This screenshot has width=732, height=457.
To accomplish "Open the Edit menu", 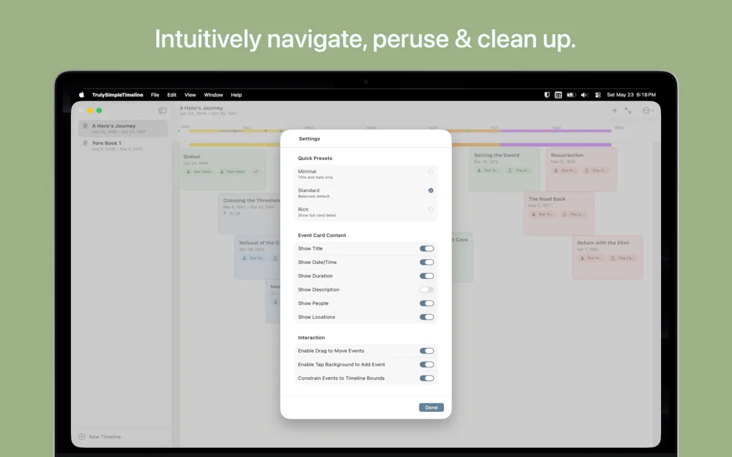I will 172,95.
